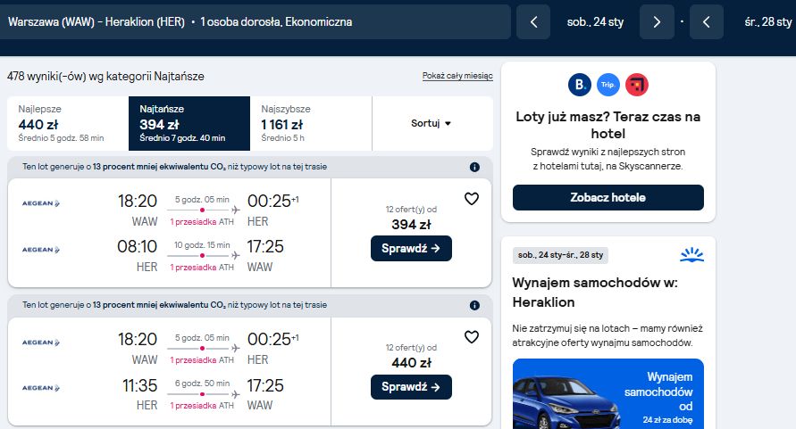Click the car rental sunrise logo icon

pyautogui.click(x=692, y=254)
